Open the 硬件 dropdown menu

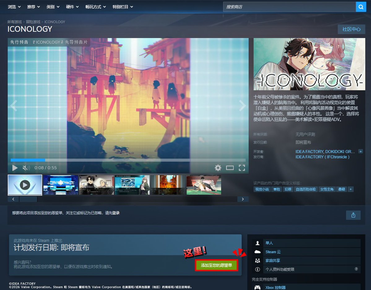coord(72,7)
